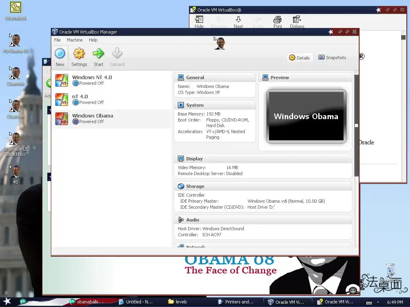410x307 pixels.
Task: Click Print in the help window toolbar
Action: pyautogui.click(x=277, y=22)
